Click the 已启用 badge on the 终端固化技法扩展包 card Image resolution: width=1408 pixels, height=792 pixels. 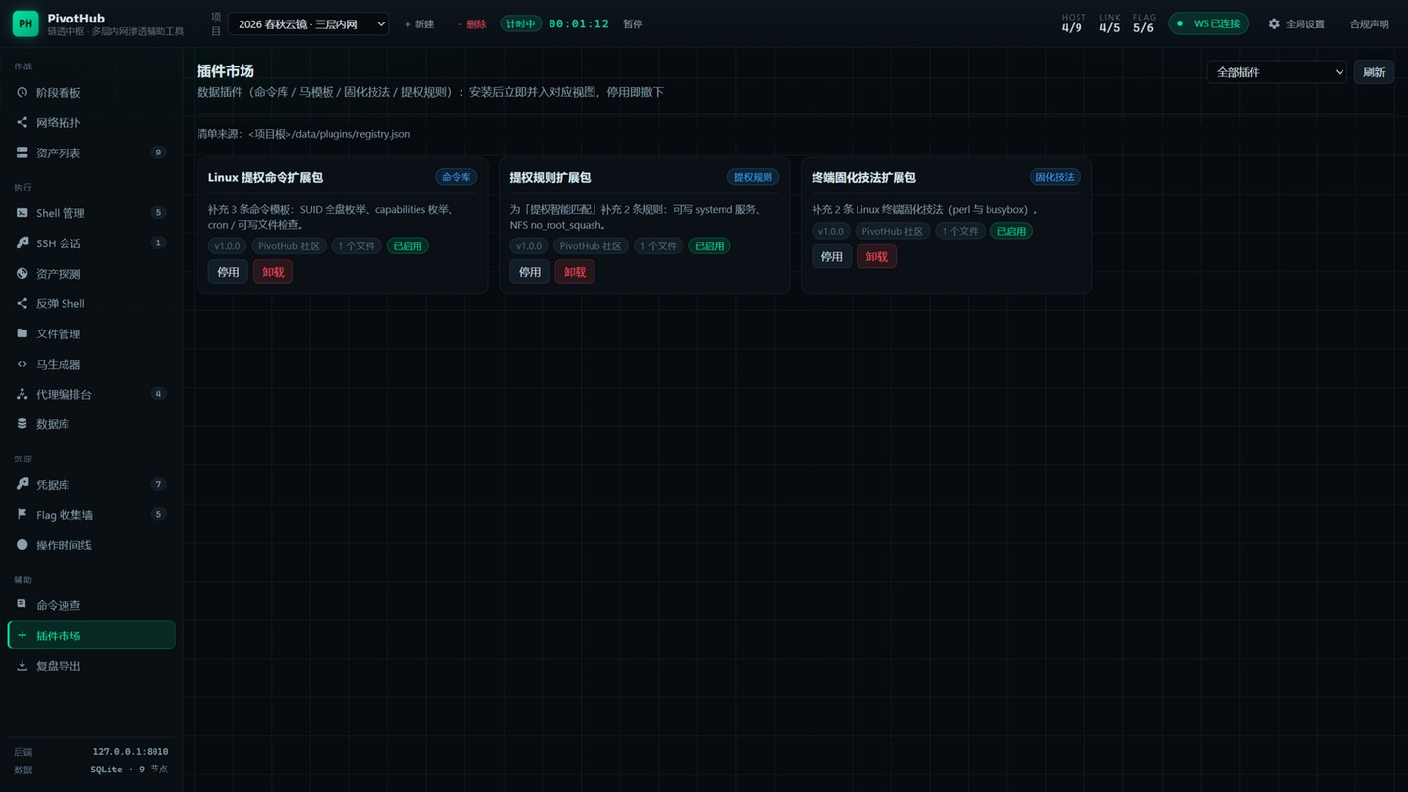[1011, 231]
